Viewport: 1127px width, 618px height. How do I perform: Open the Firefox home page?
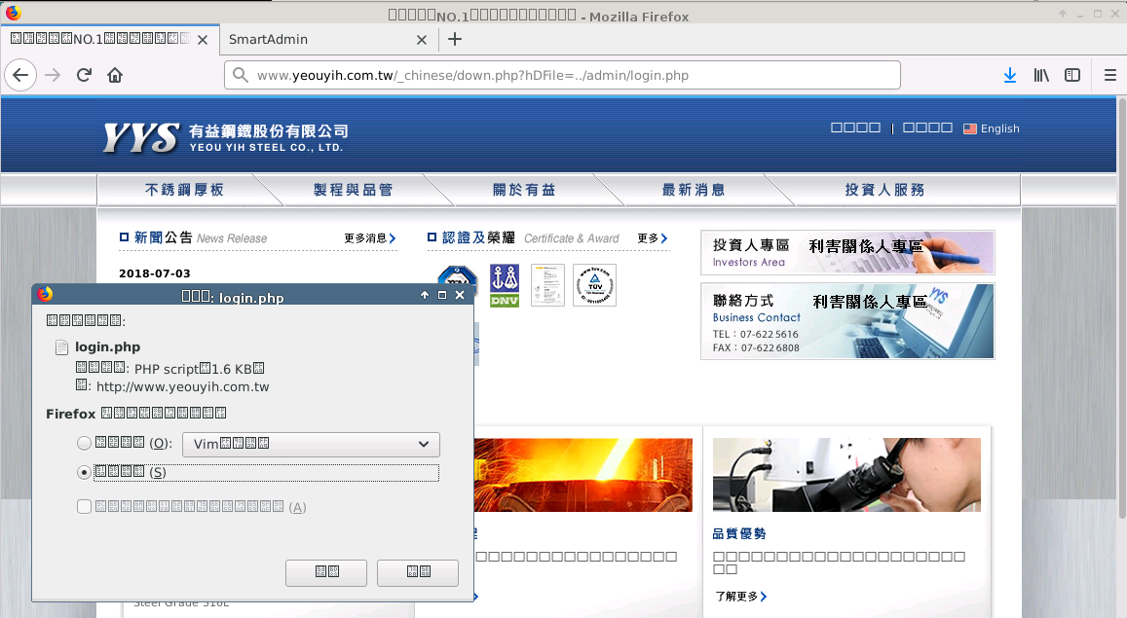pyautogui.click(x=115, y=75)
